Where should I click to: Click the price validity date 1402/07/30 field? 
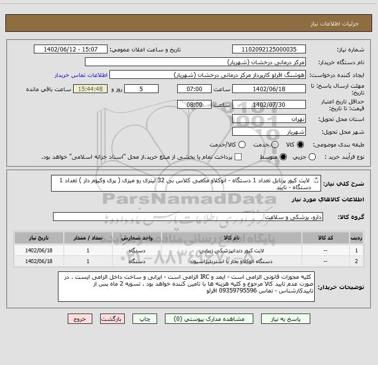click(x=269, y=104)
